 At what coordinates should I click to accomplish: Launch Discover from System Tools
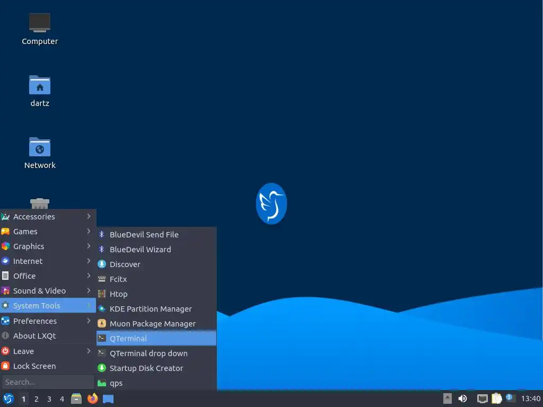click(156, 264)
